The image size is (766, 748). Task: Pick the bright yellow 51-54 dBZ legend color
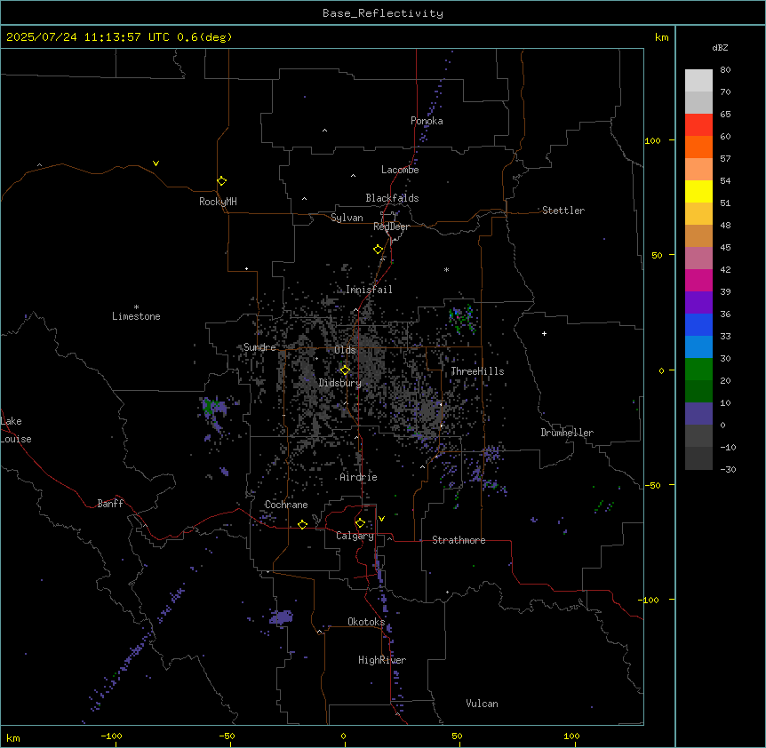[698, 191]
